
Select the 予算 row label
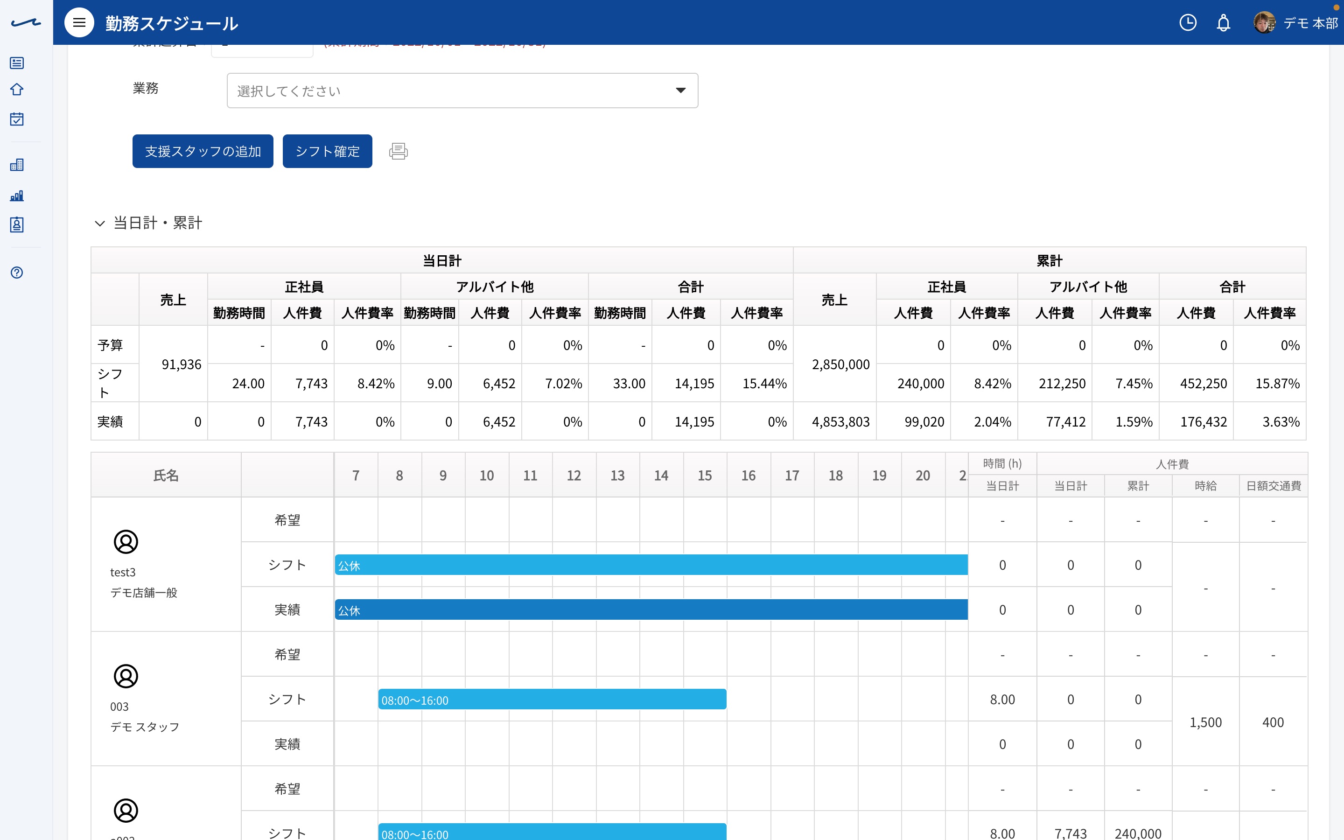pos(110,345)
